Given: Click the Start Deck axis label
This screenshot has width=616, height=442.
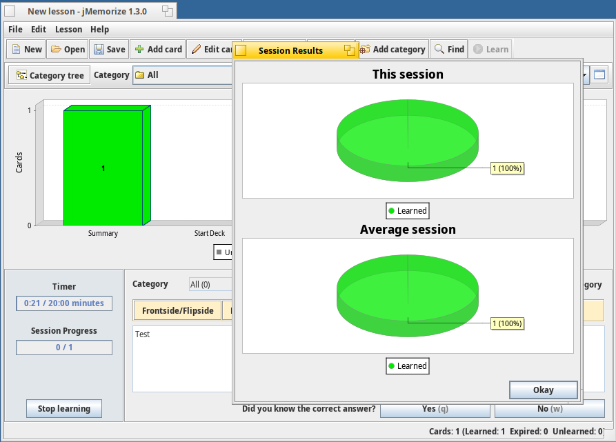Looking at the screenshot, I should (210, 233).
